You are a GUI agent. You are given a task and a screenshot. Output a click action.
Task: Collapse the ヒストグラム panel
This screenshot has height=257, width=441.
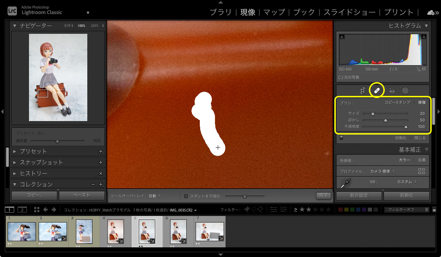[x=426, y=26]
